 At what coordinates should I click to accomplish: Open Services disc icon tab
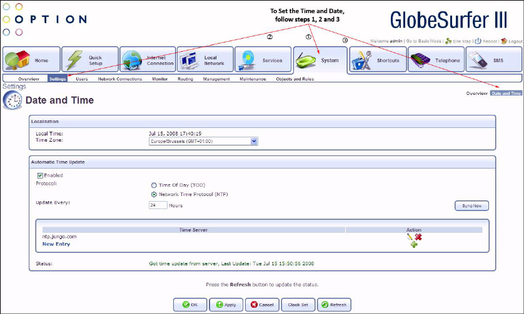263,59
